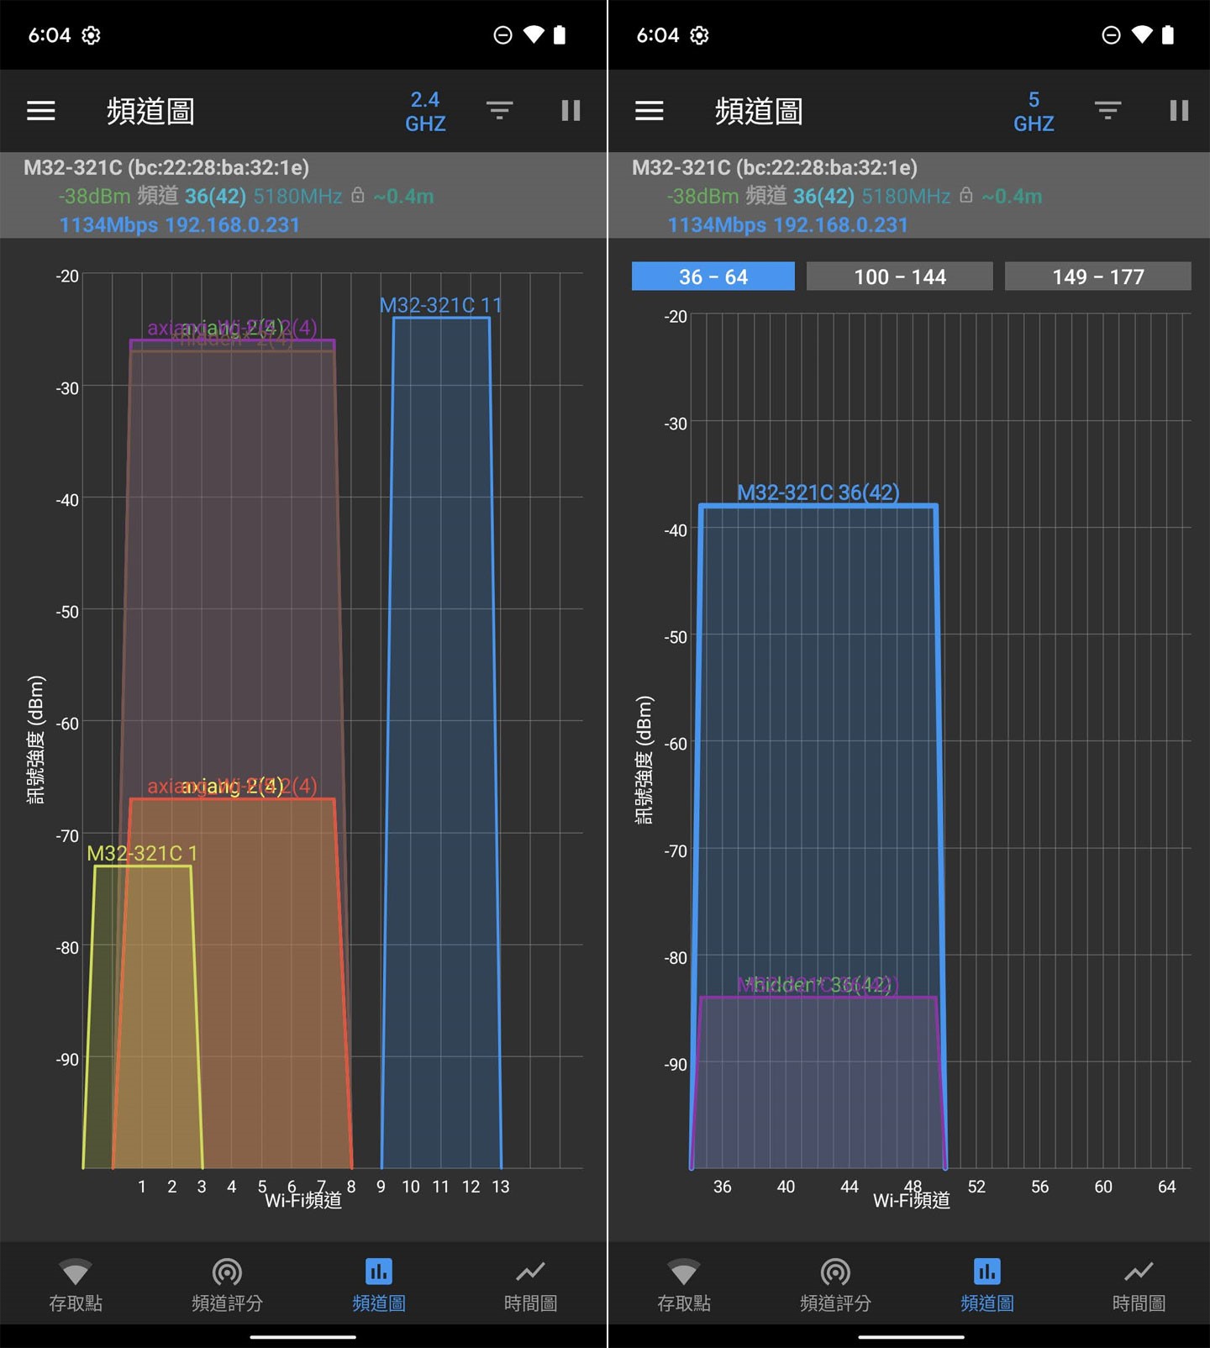Screen dimensions: 1210x1348
Task: Tap the M32-321C 11 channel label
Action: (x=440, y=305)
